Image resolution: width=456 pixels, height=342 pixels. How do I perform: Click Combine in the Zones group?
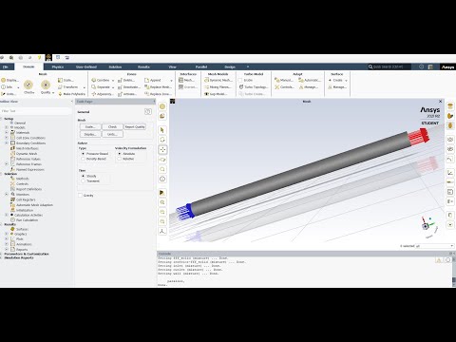101,80
